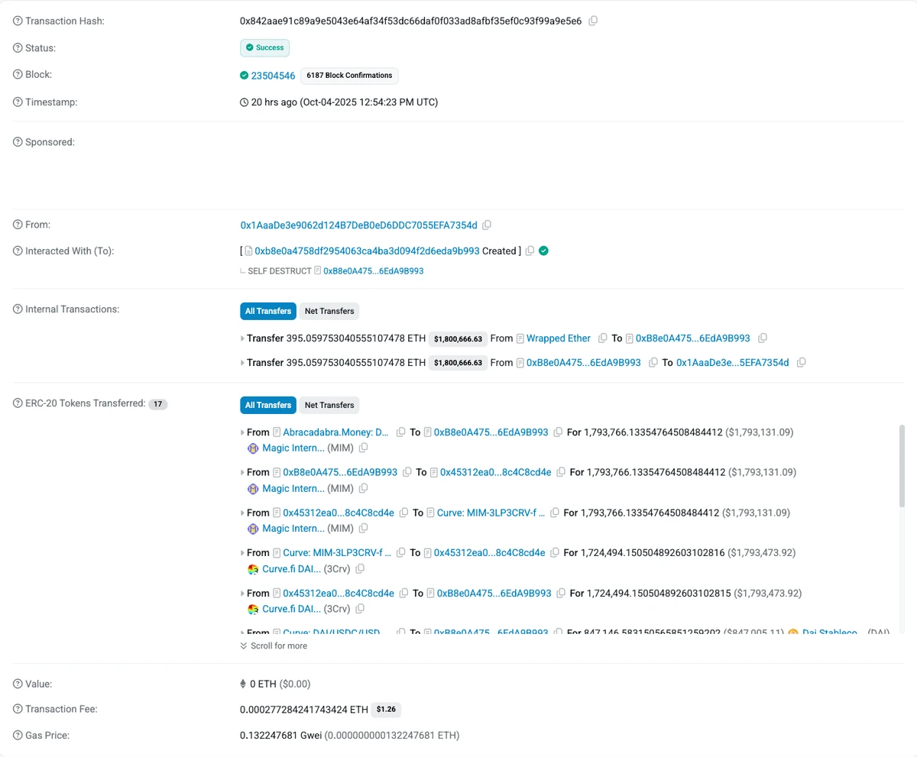Click the Curve.fi 3Crv token icon

tap(254, 569)
